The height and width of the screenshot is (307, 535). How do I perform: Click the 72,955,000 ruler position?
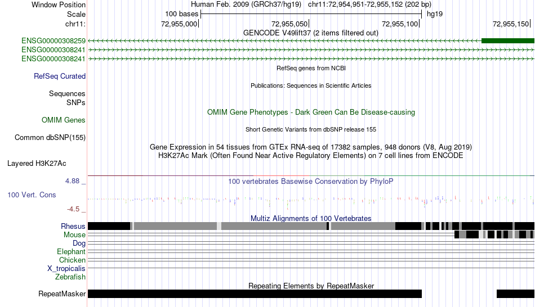179,24
